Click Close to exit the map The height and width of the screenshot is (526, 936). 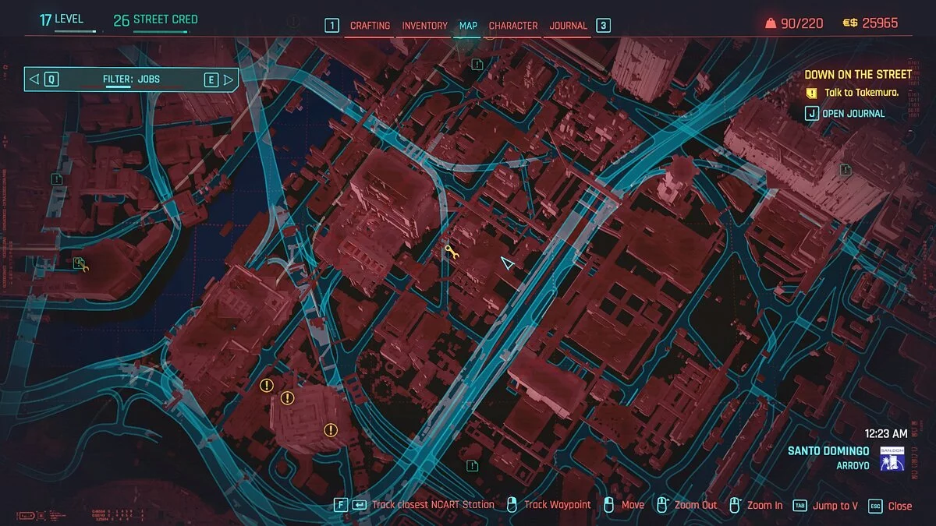click(899, 506)
